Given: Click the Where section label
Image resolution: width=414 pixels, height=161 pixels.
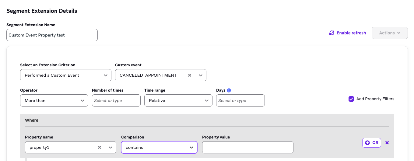Looking at the screenshot, I should point(32,120).
